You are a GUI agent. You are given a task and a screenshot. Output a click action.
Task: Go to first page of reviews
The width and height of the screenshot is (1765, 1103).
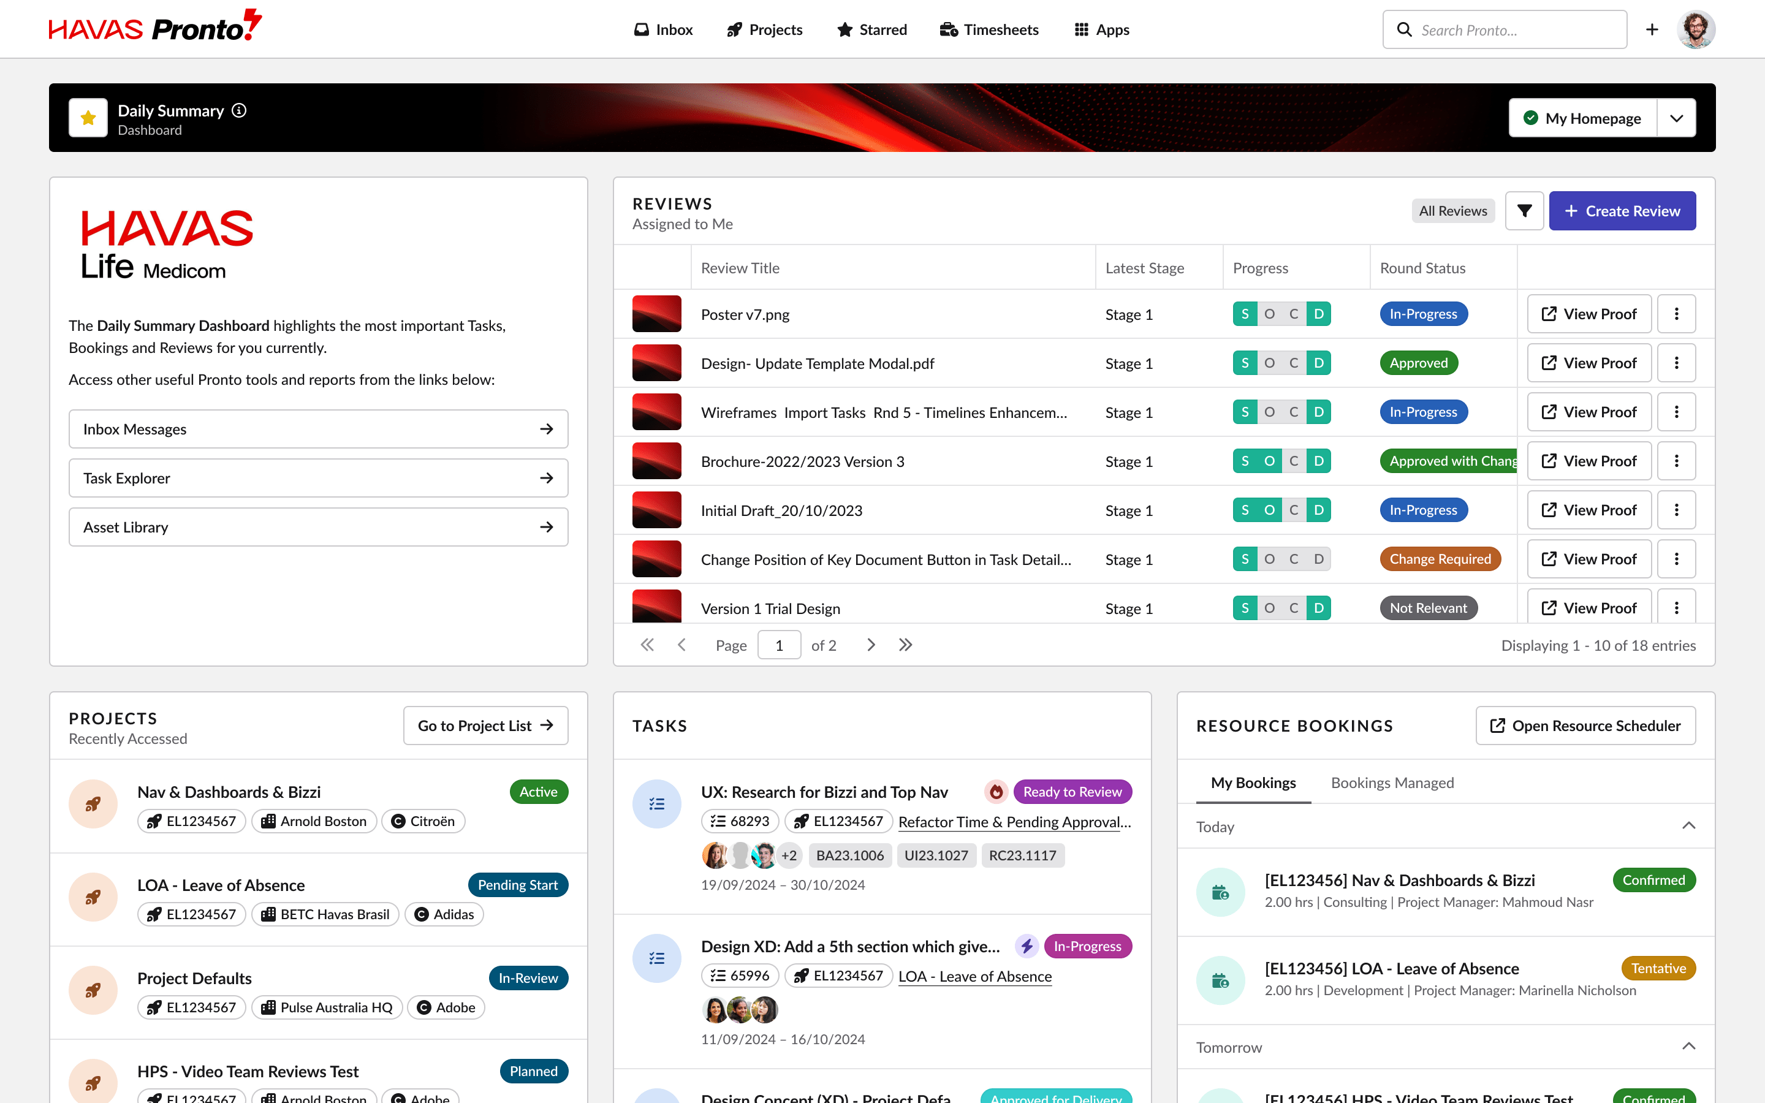click(647, 645)
